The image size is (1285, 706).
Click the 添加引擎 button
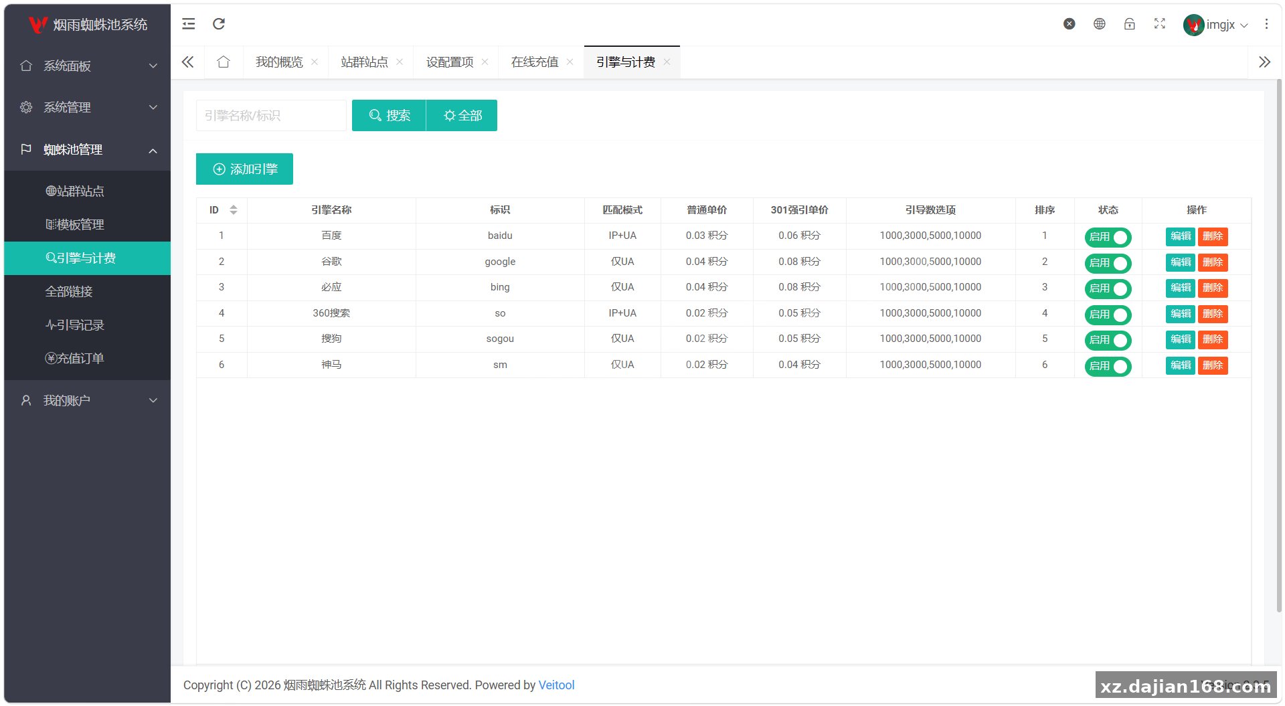tap(244, 169)
